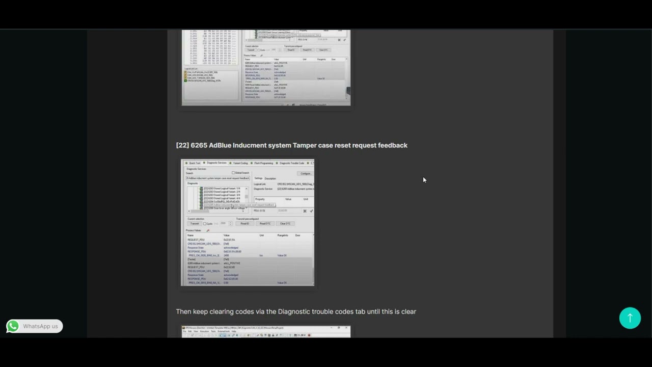Viewport: 652px width, 367px height.
Task: Toggle the Global Search checkbox in middle screenshot
Action: point(233,173)
